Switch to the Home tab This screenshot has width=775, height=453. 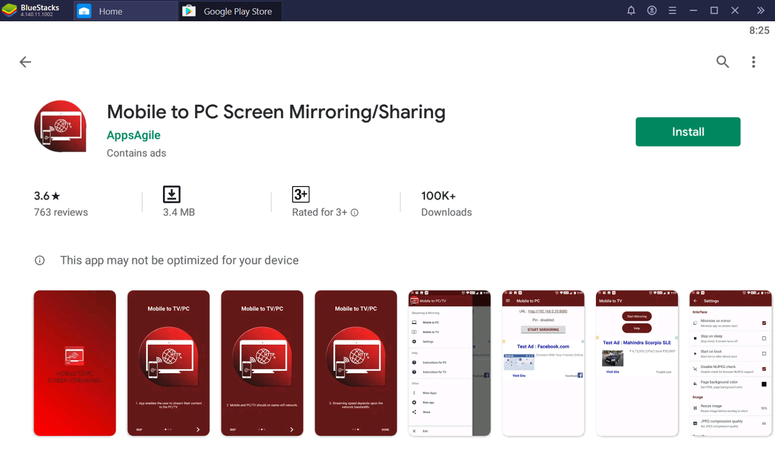click(x=125, y=10)
